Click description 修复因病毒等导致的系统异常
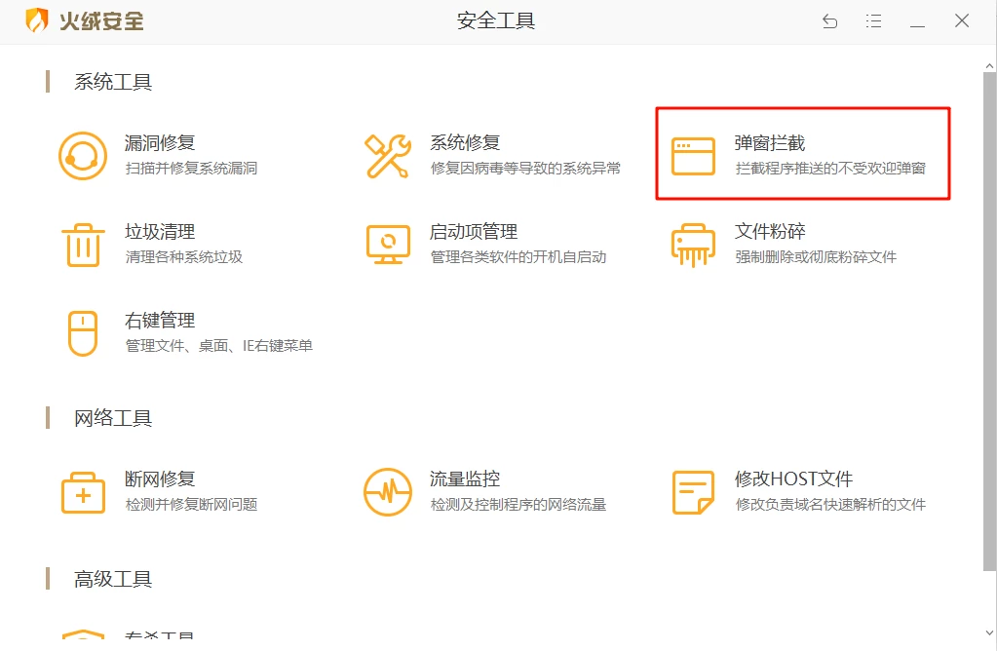Image resolution: width=997 pixels, height=651 pixels. point(525,169)
